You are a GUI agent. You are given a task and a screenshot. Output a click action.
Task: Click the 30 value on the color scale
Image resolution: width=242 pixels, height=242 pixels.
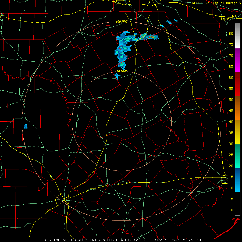click(231, 144)
